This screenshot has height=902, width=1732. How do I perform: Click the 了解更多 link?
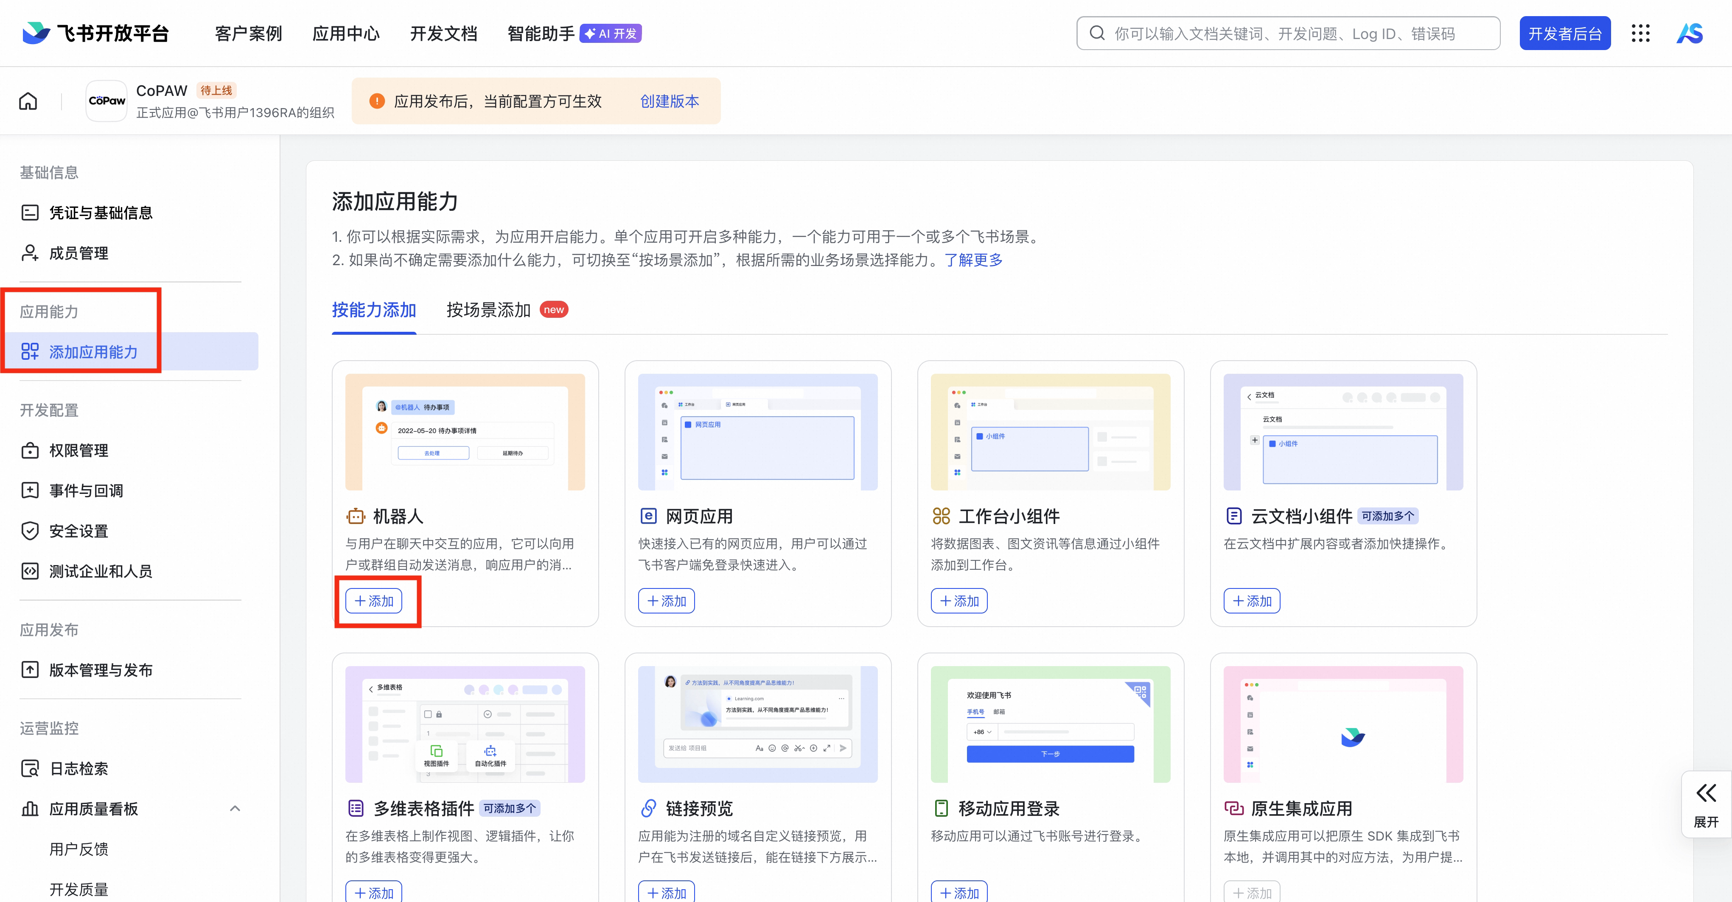pyautogui.click(x=973, y=260)
